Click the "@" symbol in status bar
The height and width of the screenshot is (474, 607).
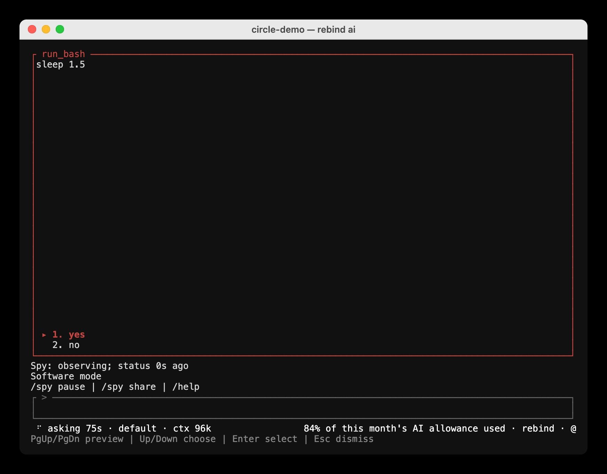pos(573,428)
